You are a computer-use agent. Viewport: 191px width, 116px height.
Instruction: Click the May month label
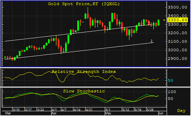coord(108,113)
